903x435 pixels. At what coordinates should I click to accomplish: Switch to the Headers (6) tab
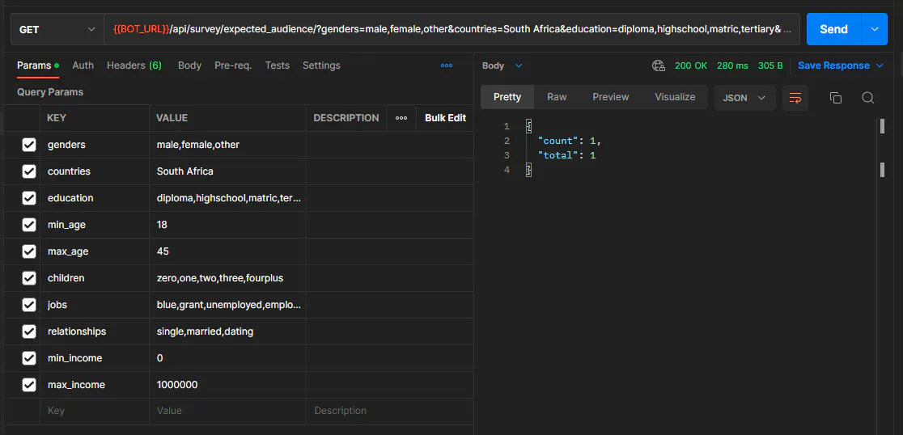coord(134,65)
